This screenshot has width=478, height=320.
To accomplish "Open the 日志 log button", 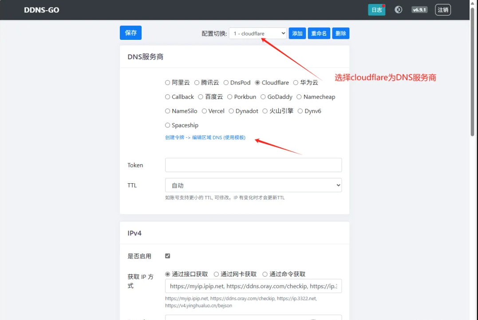I will coord(376,10).
